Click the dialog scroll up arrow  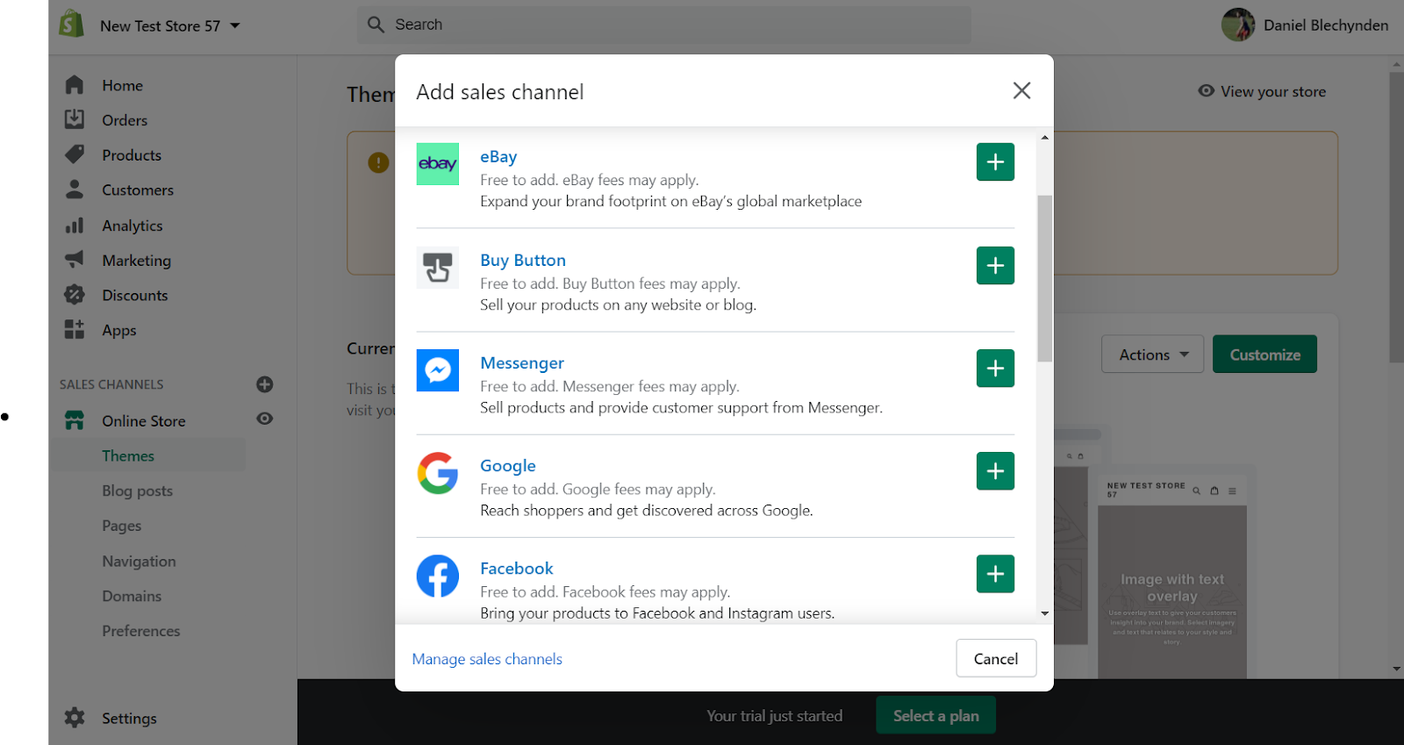(1044, 138)
